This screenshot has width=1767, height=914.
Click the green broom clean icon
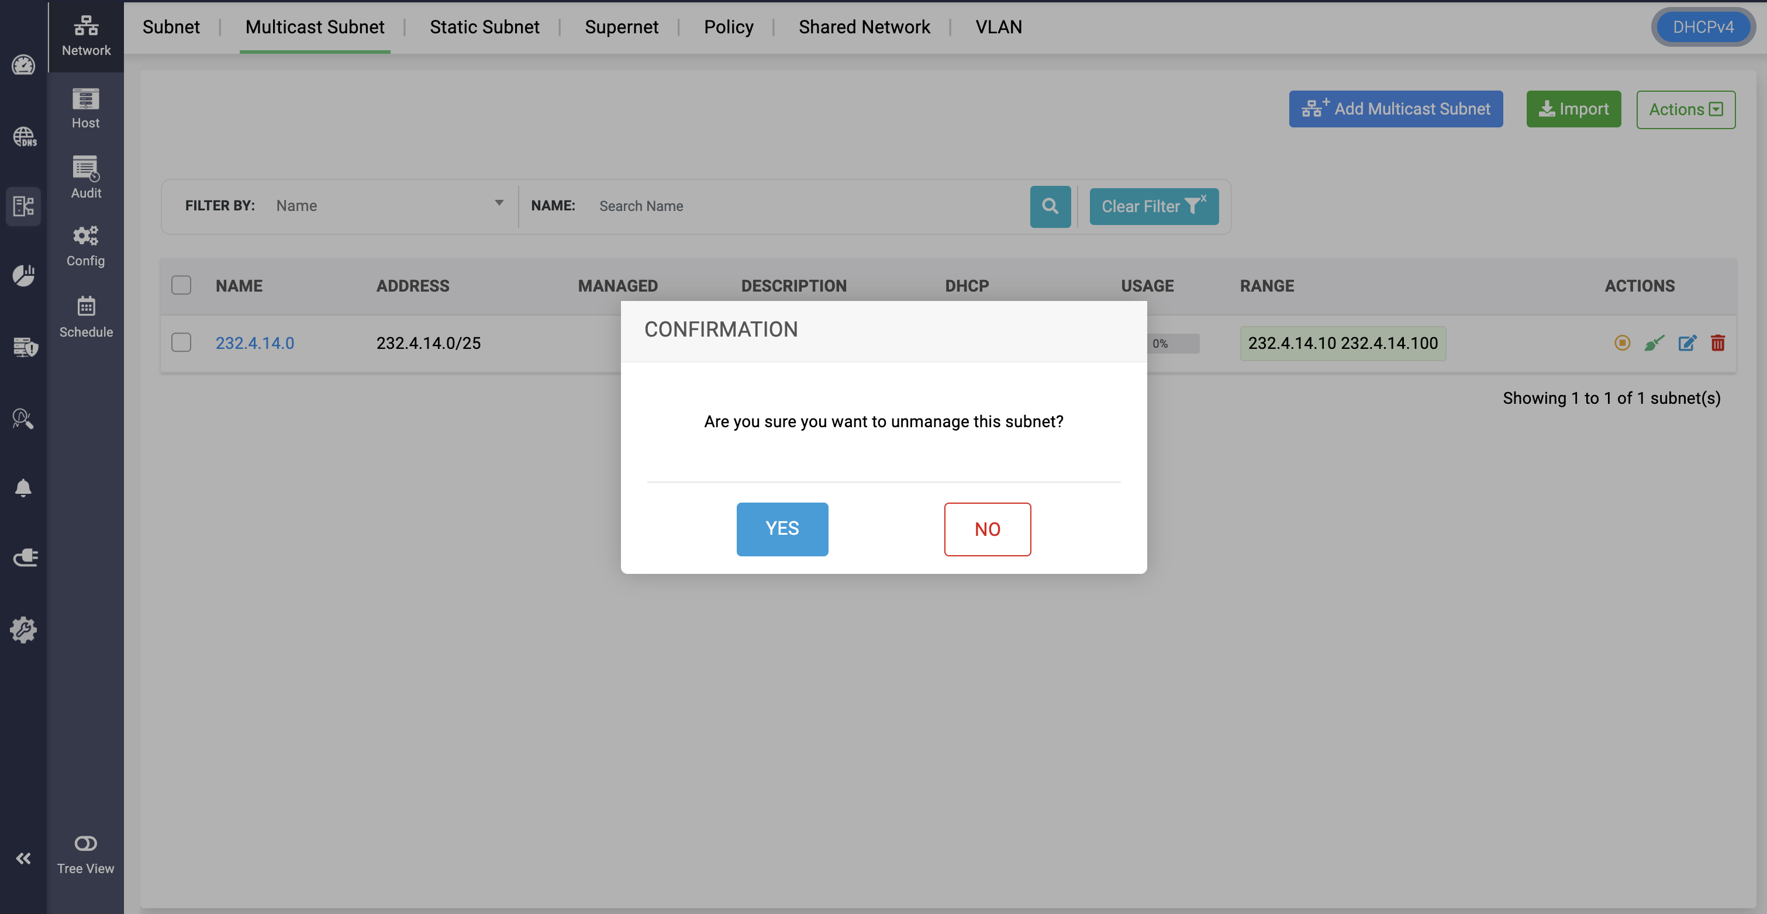(x=1654, y=343)
